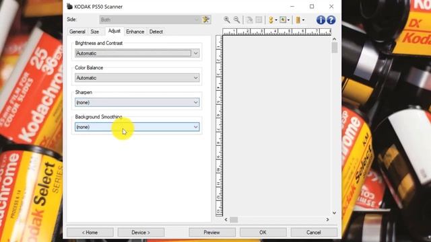Click the side settings wand icon
This screenshot has width=431, height=242.
pyautogui.click(x=206, y=19)
